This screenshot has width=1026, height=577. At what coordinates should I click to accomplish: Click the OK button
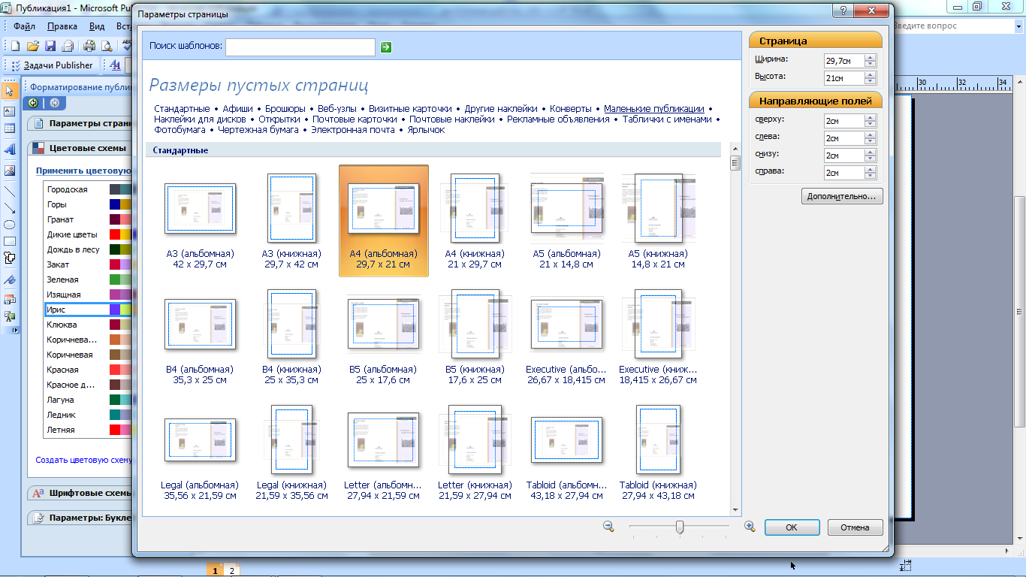point(792,527)
